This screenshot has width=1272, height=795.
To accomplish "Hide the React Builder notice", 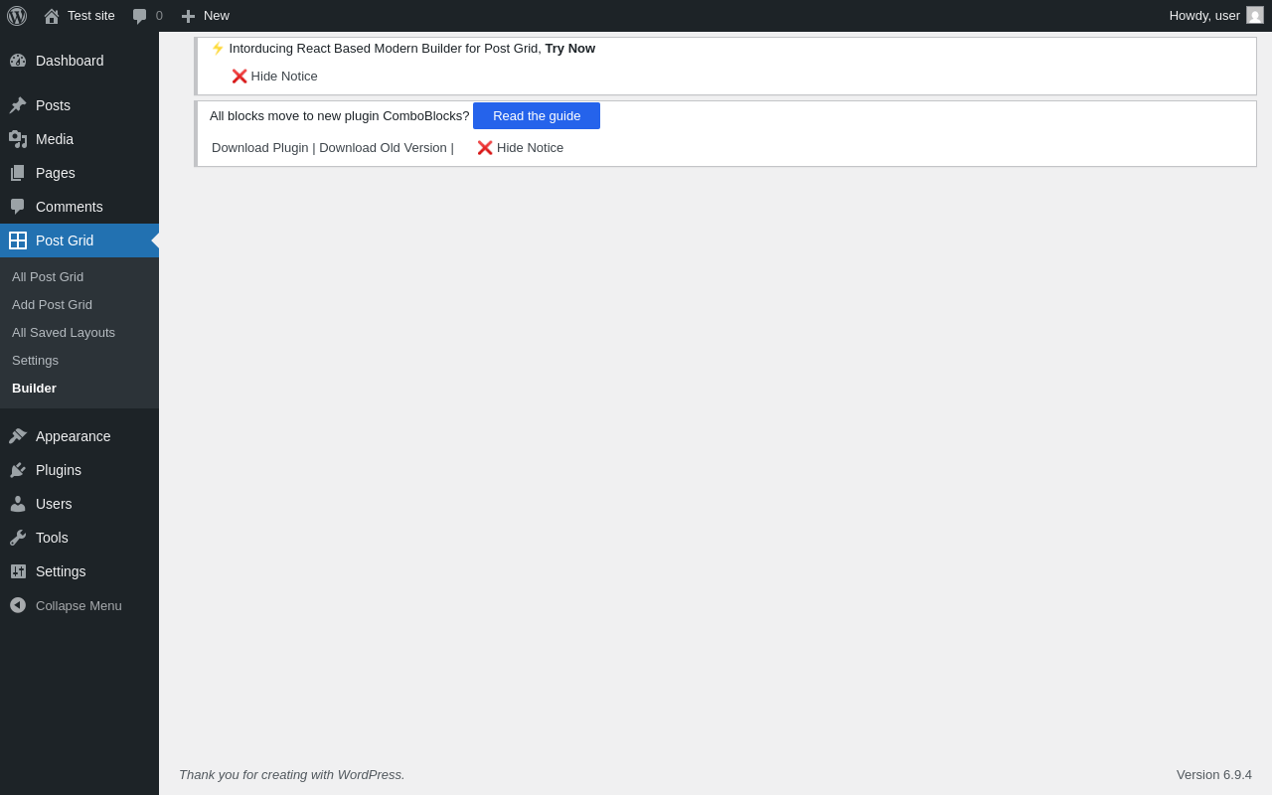I will (x=274, y=77).
